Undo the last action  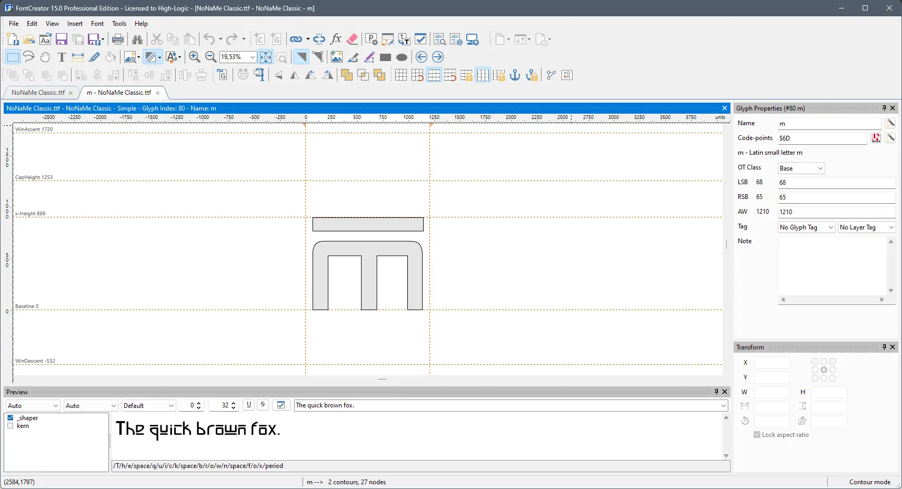pyautogui.click(x=209, y=39)
